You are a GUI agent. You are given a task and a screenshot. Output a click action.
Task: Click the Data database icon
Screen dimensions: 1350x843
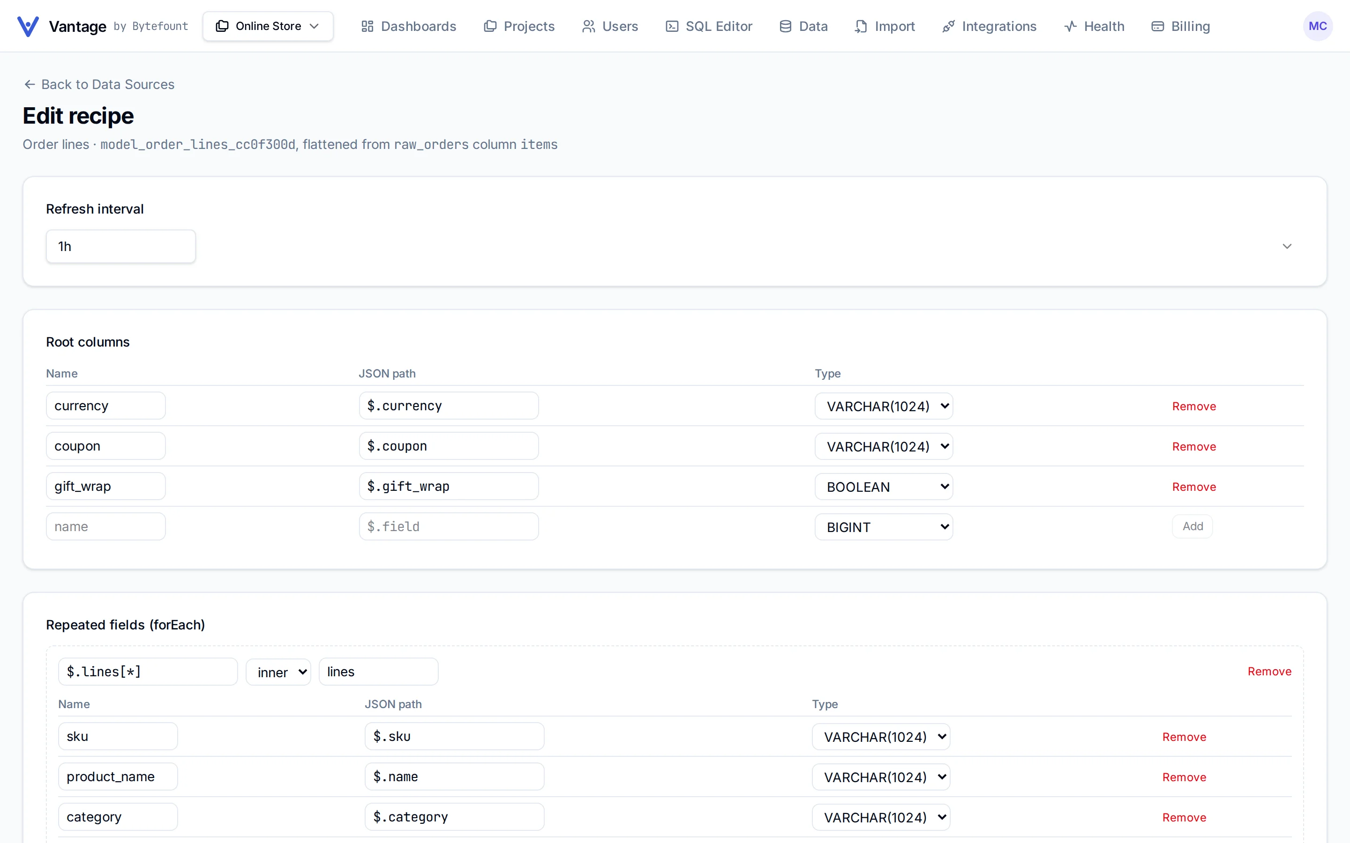click(x=785, y=26)
